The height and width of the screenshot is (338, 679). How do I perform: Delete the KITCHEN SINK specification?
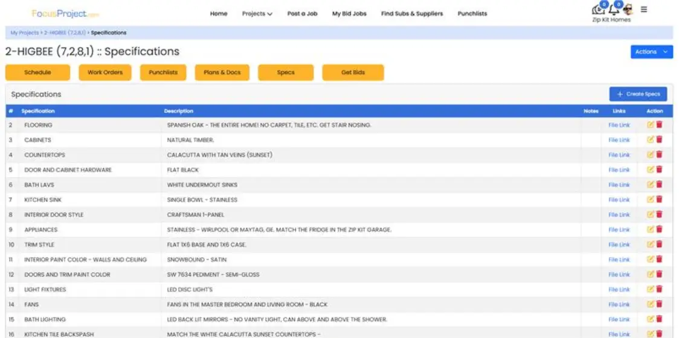point(659,199)
